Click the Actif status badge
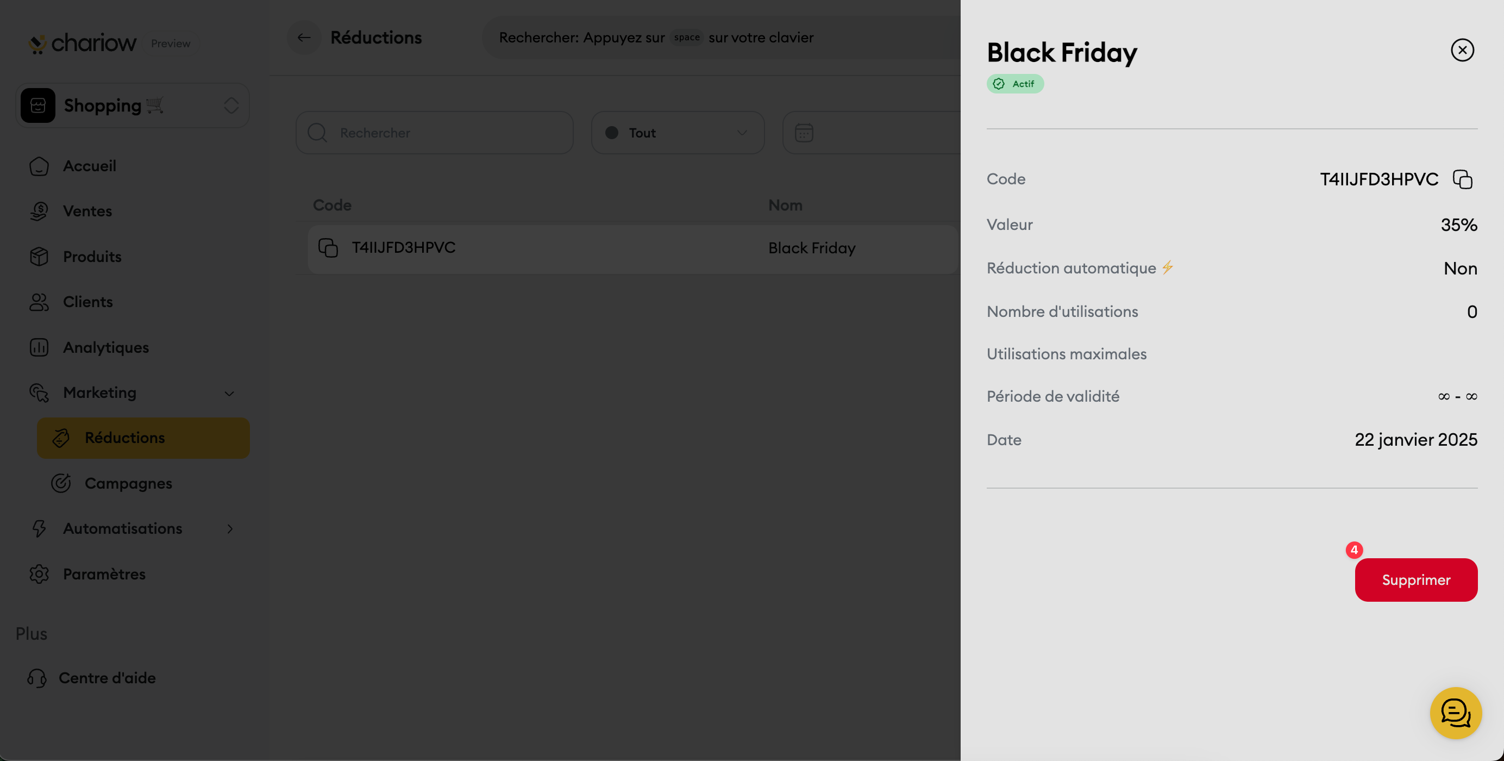The height and width of the screenshot is (761, 1504). click(1015, 84)
